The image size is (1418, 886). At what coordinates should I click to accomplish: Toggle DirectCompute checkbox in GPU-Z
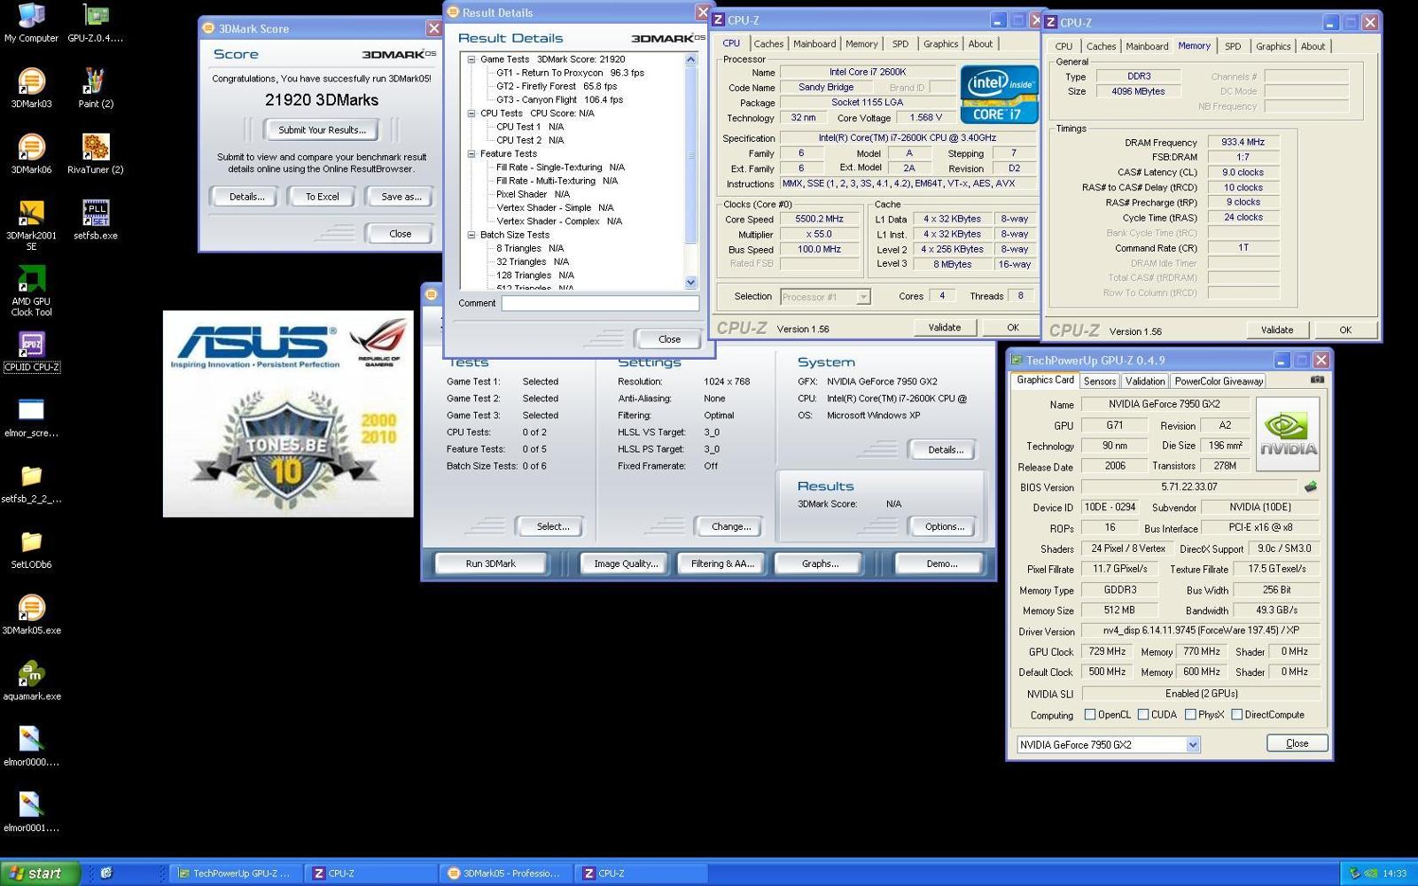(x=1236, y=714)
